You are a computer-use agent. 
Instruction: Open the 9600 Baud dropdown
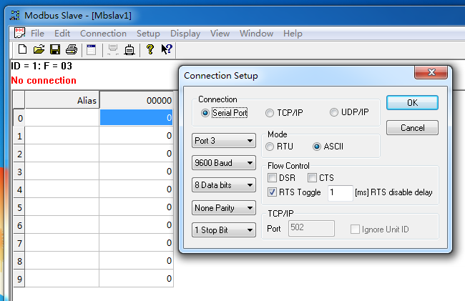(x=224, y=162)
